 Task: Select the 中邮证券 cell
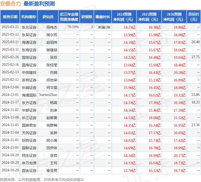(29, 110)
